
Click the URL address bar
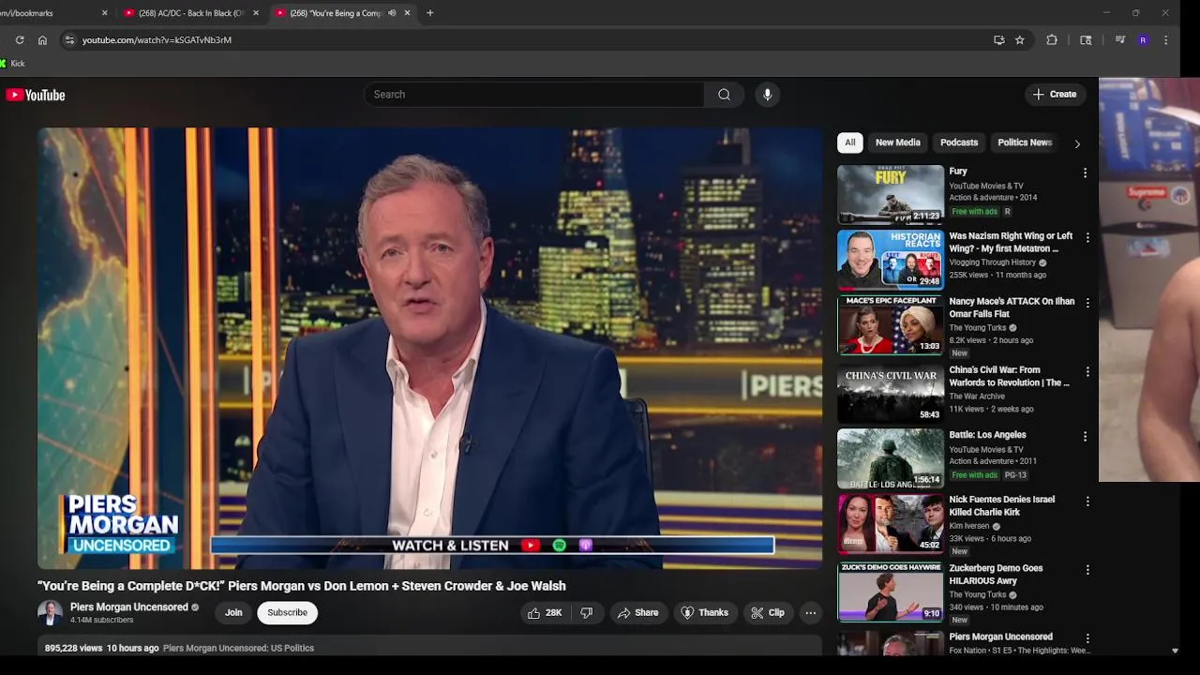pyautogui.click(x=525, y=40)
